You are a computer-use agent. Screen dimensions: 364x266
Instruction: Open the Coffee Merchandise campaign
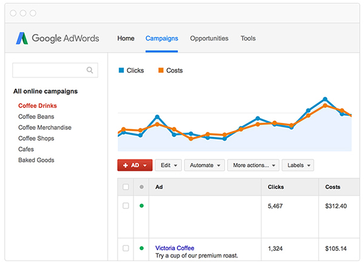tap(45, 128)
